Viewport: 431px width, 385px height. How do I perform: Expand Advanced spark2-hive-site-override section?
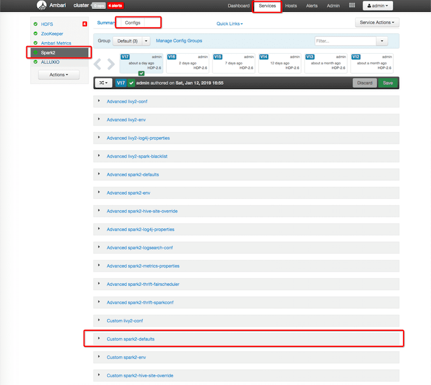pyautogui.click(x=246, y=211)
